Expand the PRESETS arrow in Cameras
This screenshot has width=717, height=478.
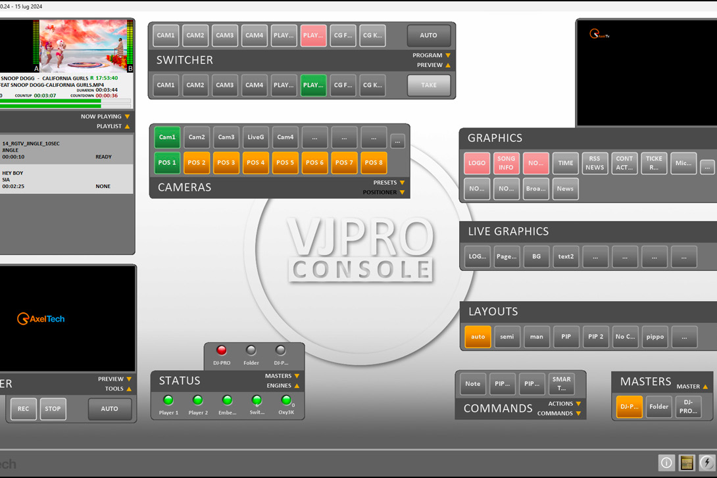click(402, 183)
